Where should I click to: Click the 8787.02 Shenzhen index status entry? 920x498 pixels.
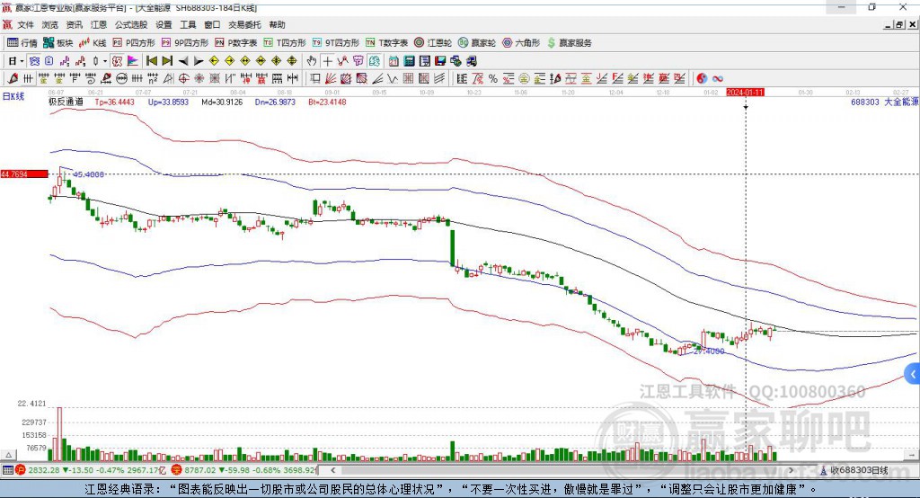point(244,470)
